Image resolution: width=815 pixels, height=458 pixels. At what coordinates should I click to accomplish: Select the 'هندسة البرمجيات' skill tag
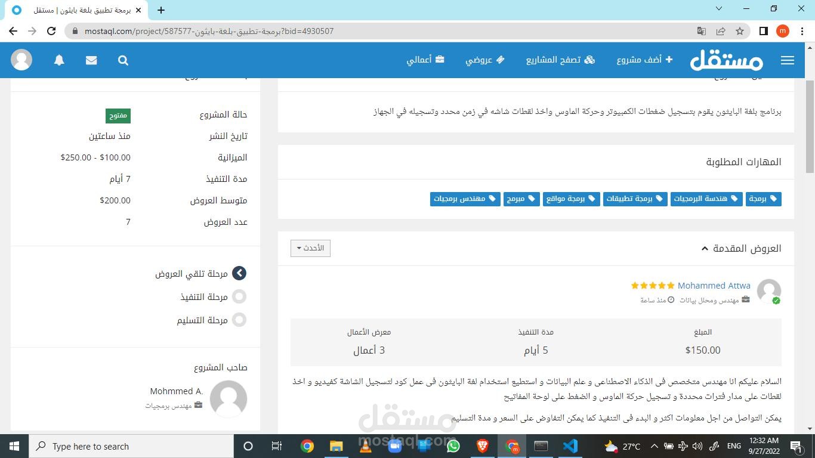coord(706,199)
